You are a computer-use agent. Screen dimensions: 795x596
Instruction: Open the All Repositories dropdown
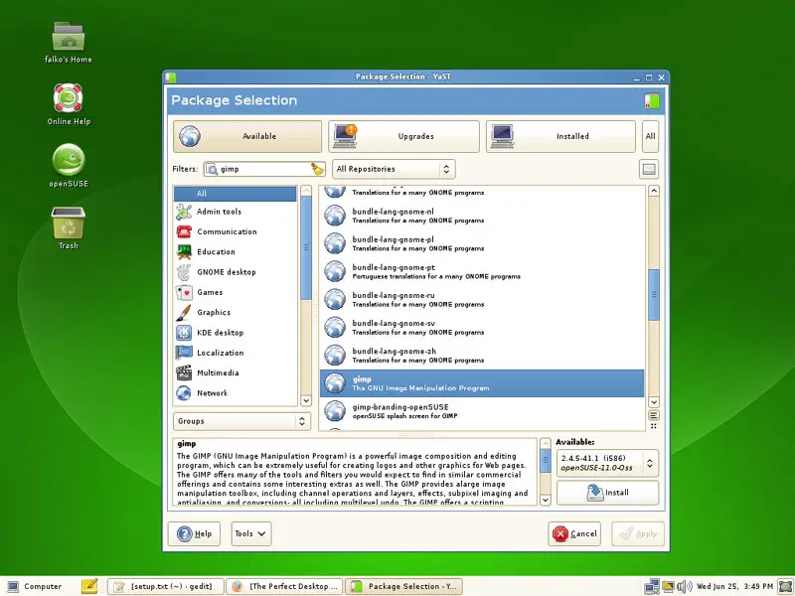(394, 169)
